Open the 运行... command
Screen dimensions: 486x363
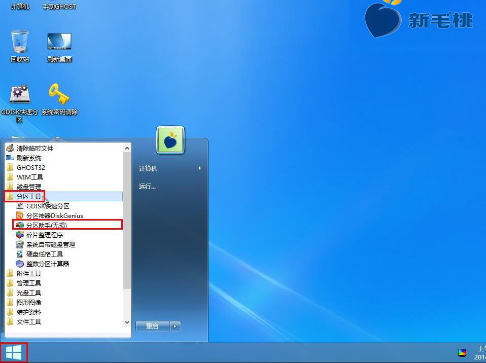[x=147, y=186]
